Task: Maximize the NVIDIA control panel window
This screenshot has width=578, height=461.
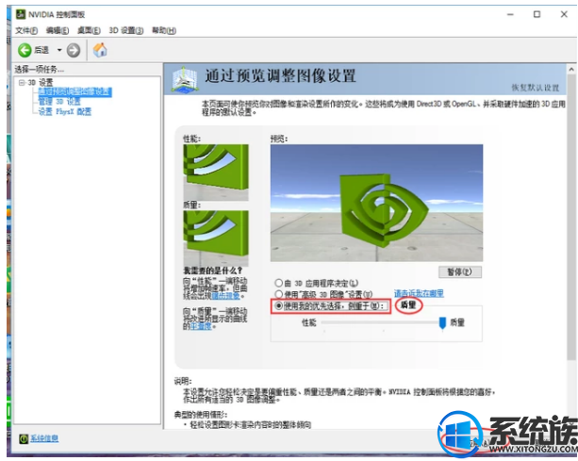Action: 537,14
